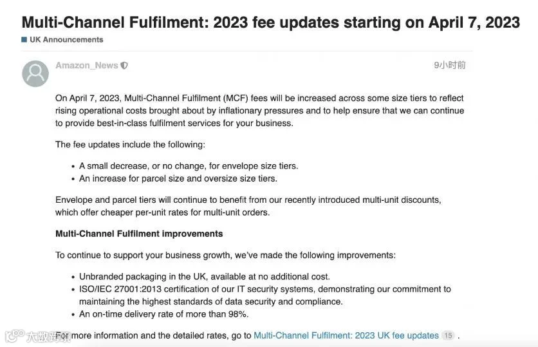Open the Amazon_News user avatar
This screenshot has height=347, width=538.
point(35,73)
